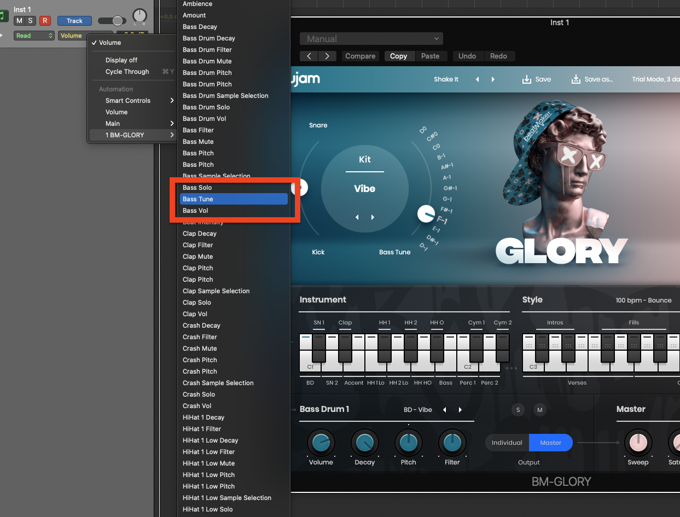Select previous BD - Vibe sample arrow
The width and height of the screenshot is (680, 517).
[x=444, y=410]
